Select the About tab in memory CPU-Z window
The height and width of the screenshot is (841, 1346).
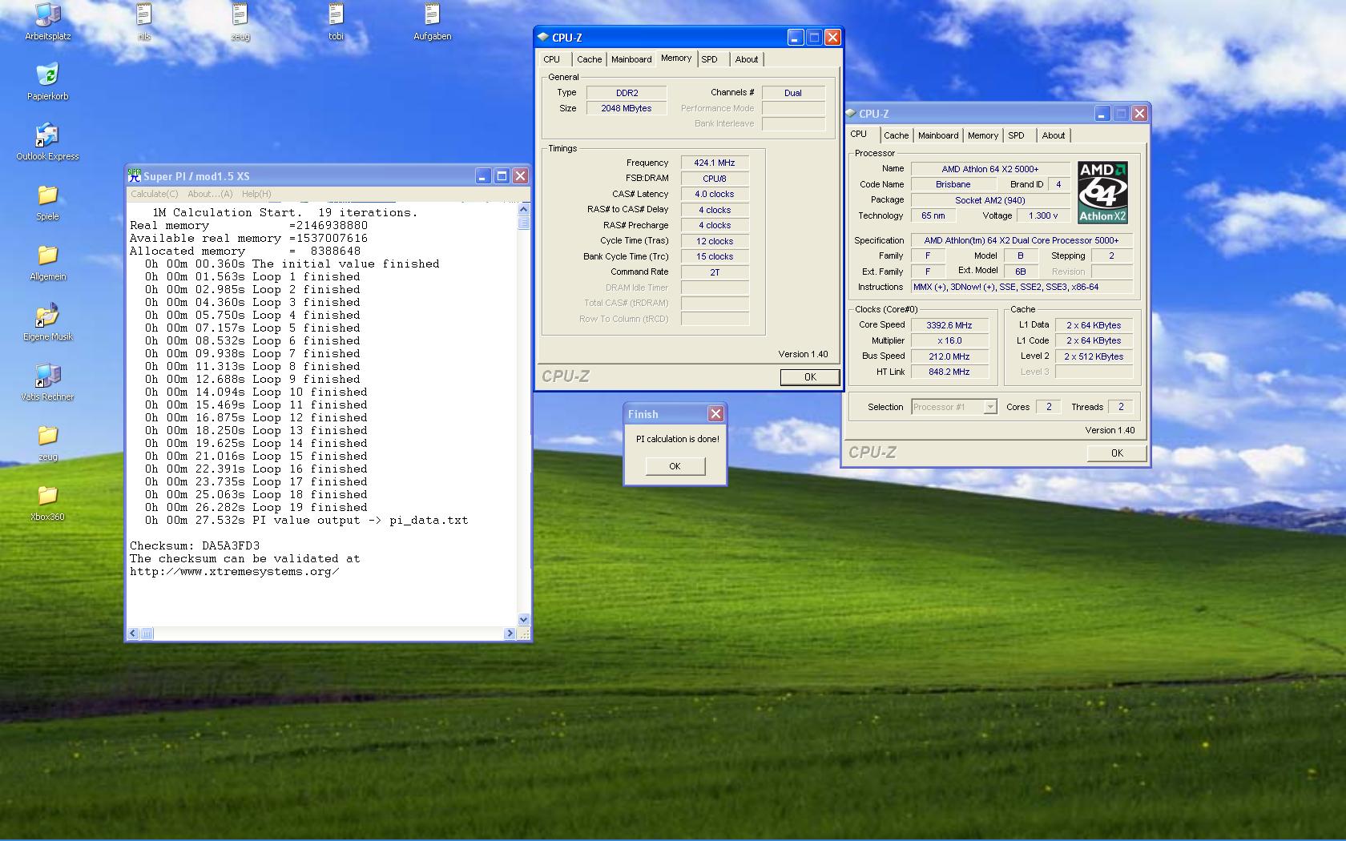coord(747,59)
